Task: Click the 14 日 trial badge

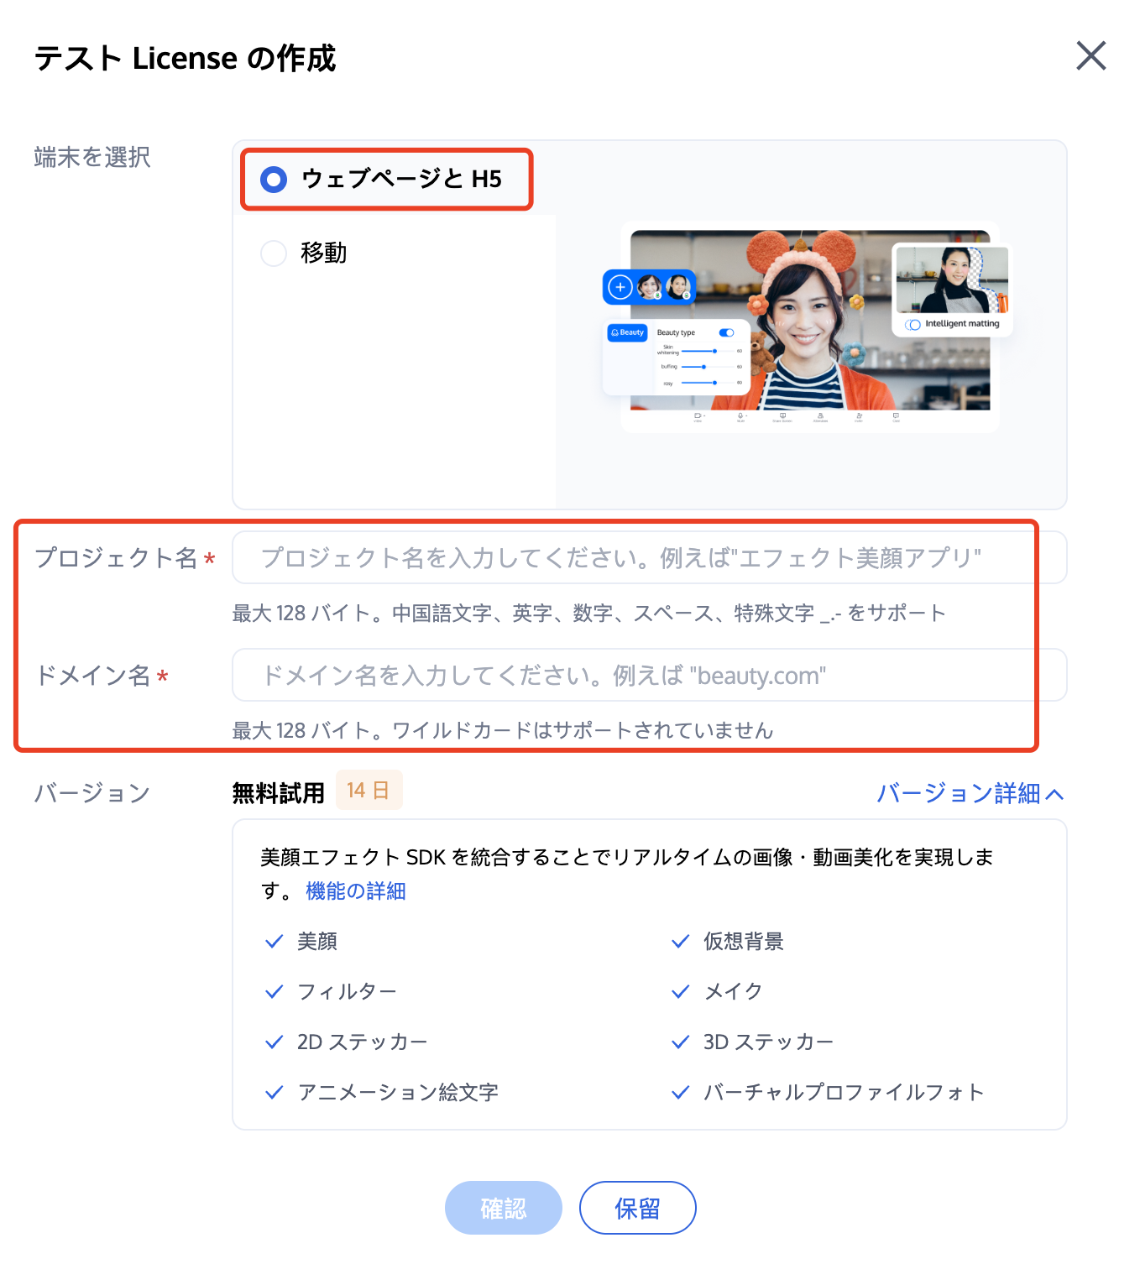Action: pyautogui.click(x=369, y=790)
